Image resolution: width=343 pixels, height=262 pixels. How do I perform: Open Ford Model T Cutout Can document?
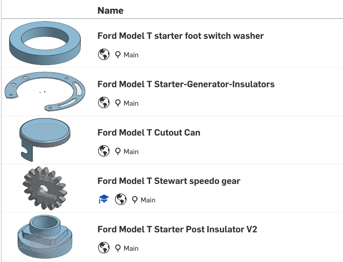pyautogui.click(x=149, y=133)
